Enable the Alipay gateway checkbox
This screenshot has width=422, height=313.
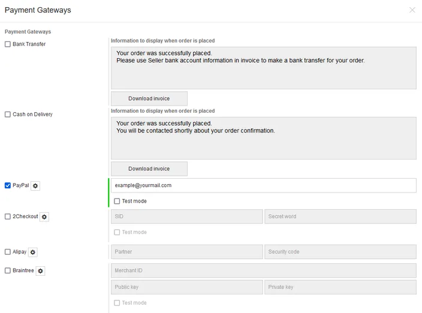(x=8, y=252)
